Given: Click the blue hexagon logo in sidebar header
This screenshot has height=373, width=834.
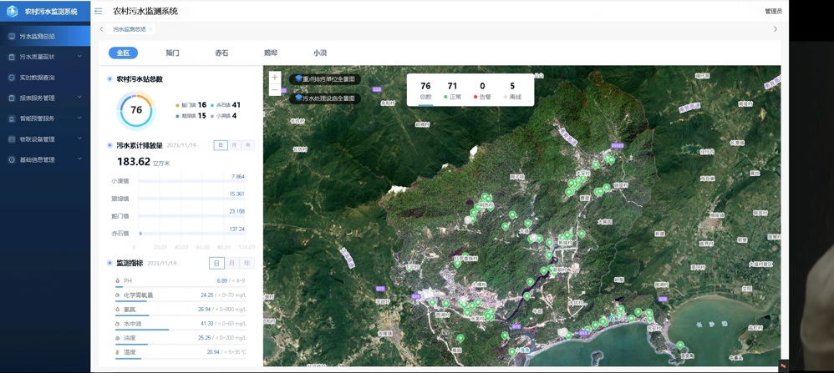Looking at the screenshot, I should (13, 11).
